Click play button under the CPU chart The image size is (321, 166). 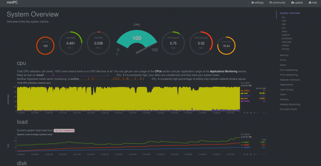tap(248, 113)
